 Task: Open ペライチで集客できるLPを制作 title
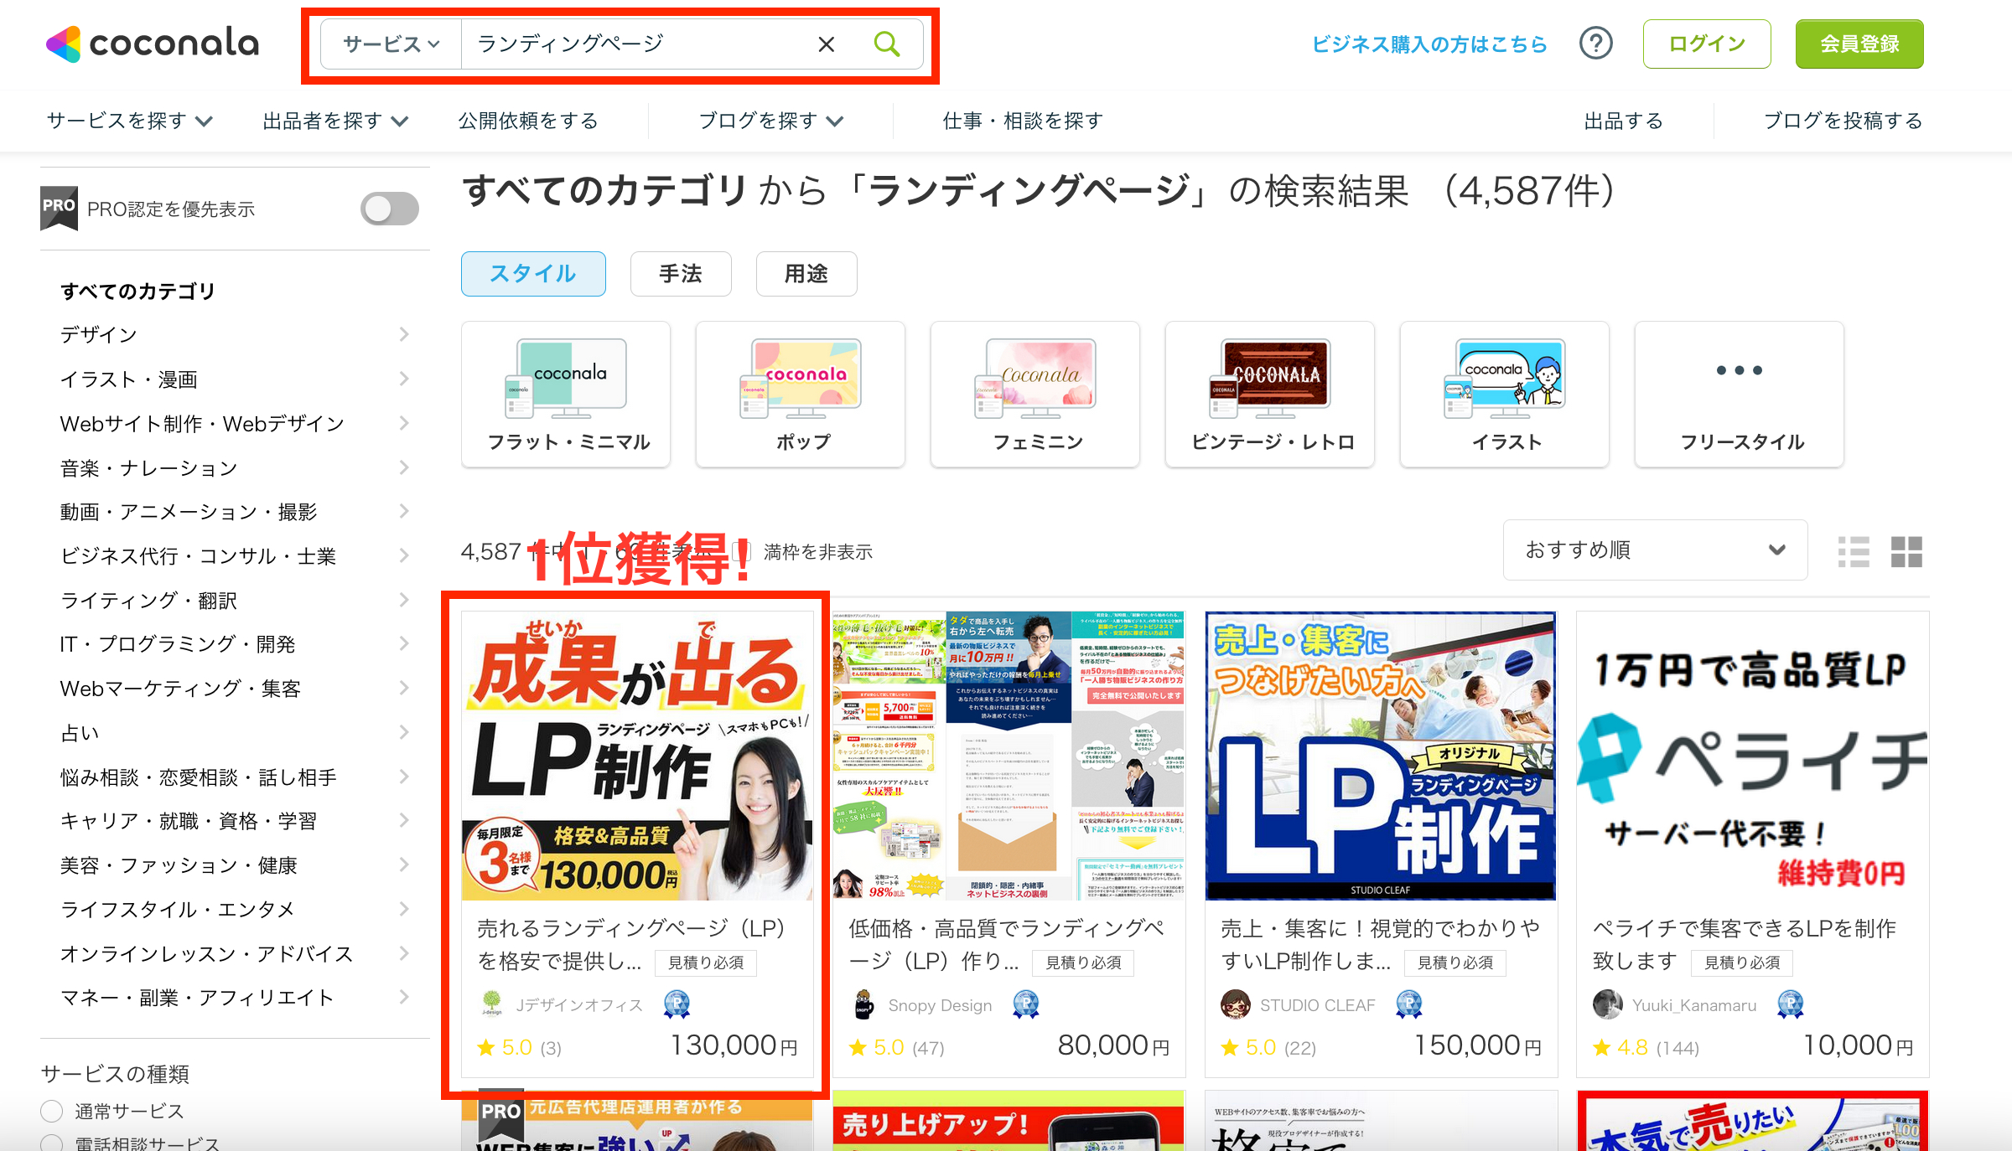tap(1745, 944)
